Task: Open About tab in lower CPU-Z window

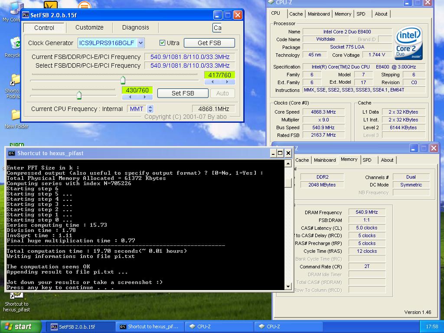Action: pyautogui.click(x=387, y=160)
